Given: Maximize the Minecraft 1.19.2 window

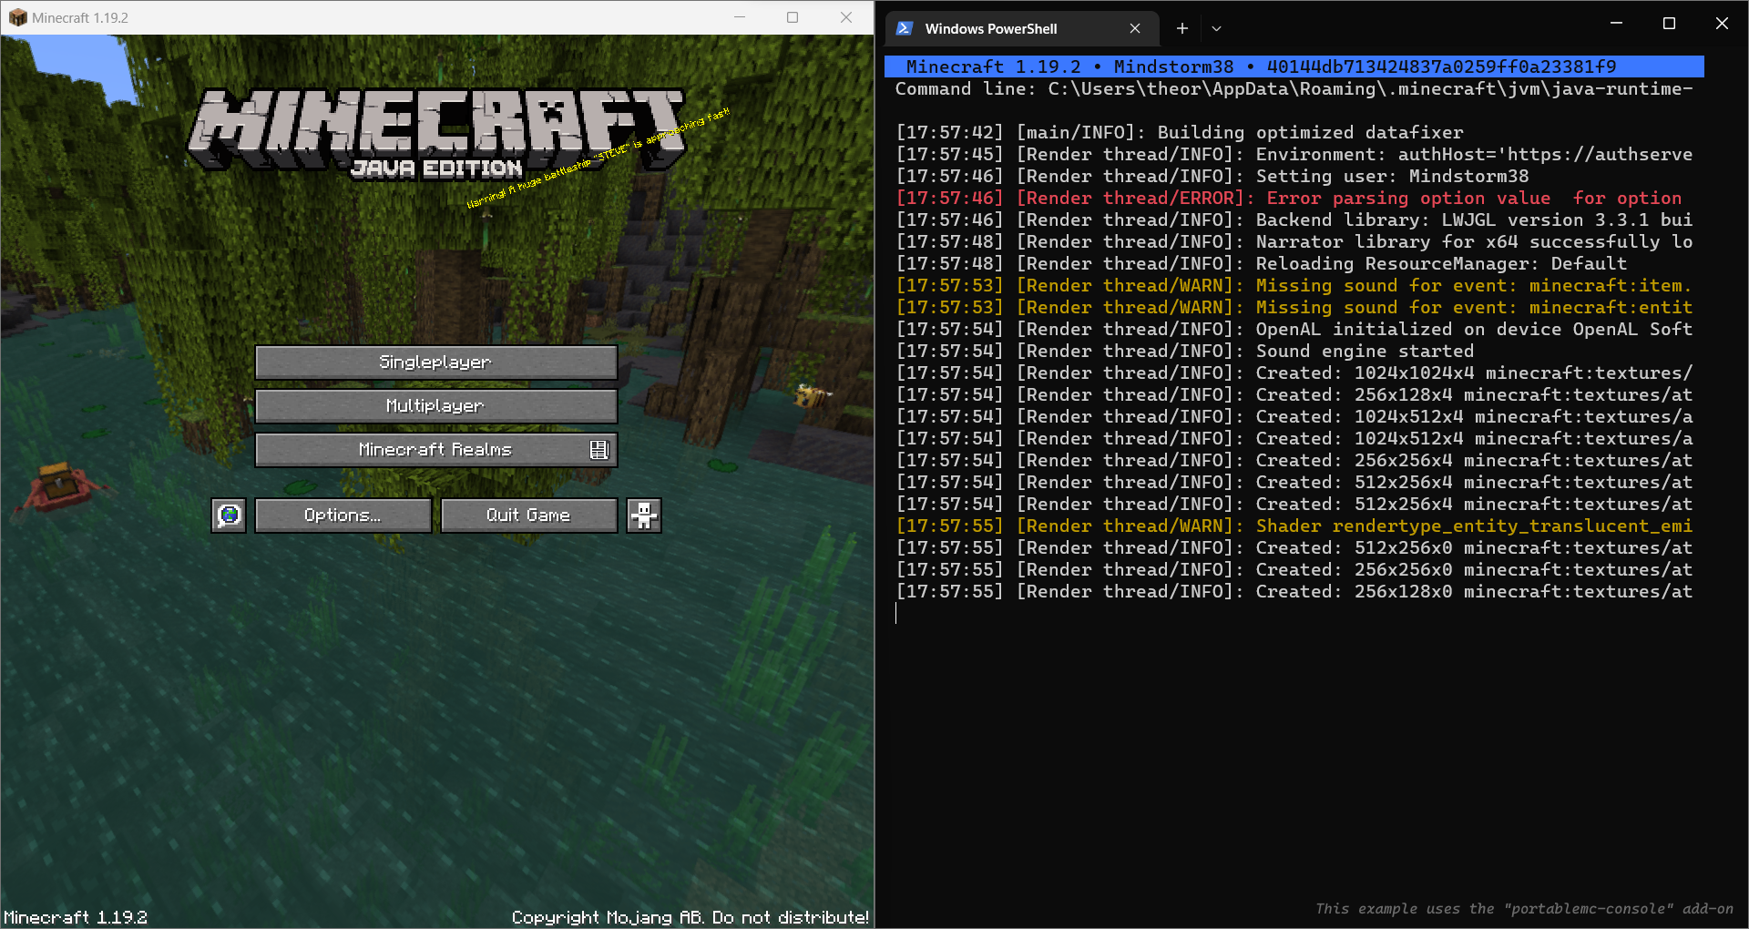Looking at the screenshot, I should click(793, 17).
